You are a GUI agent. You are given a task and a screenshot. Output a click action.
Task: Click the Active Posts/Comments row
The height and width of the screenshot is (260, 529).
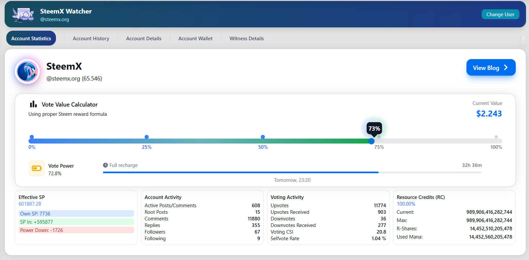pyautogui.click(x=202, y=206)
